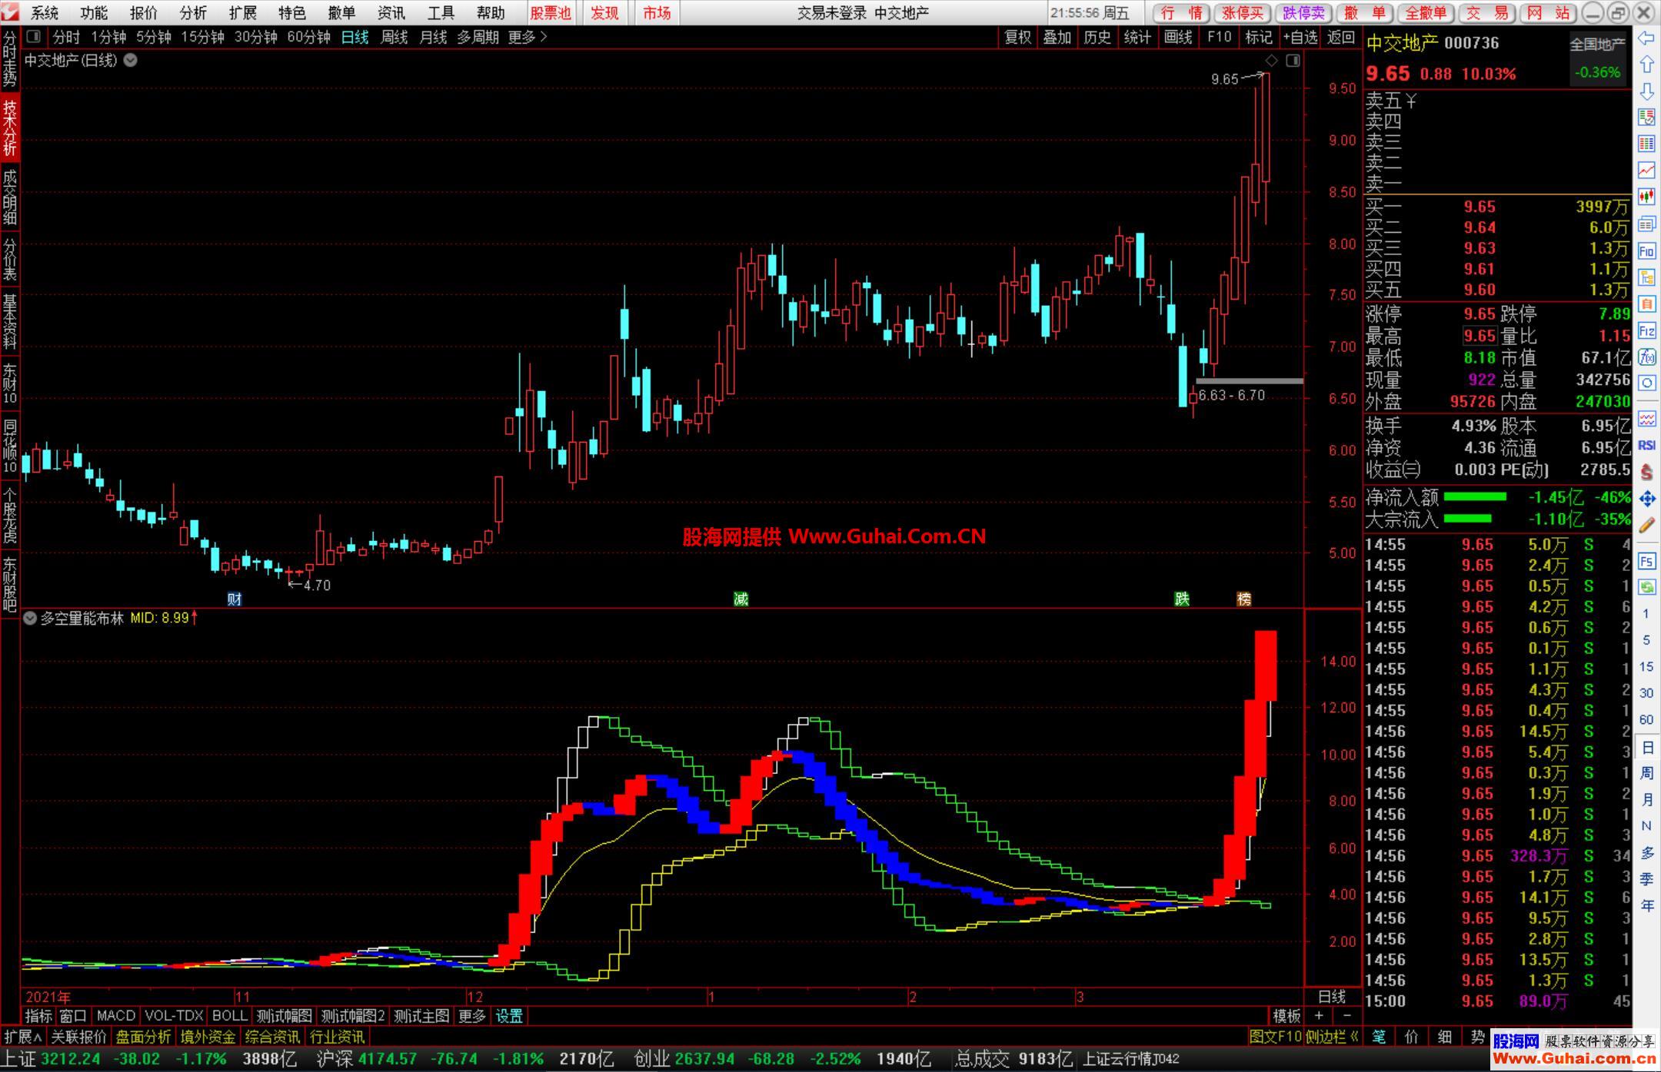
Task: Click the 图文F10 button at bottom
Action: (x=1275, y=1037)
